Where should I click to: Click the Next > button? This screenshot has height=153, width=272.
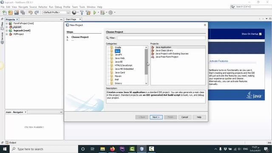click(x=156, y=117)
